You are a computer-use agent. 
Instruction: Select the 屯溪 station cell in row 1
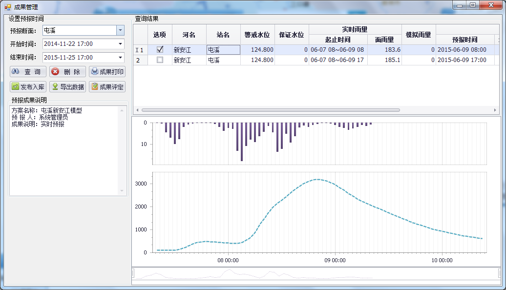(x=223, y=50)
